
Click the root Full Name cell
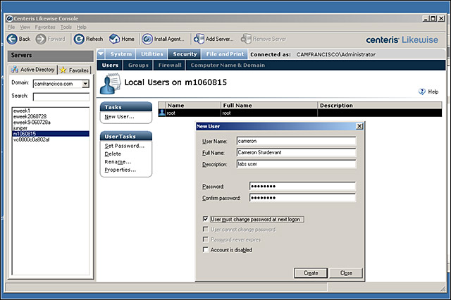pyautogui.click(x=269, y=113)
